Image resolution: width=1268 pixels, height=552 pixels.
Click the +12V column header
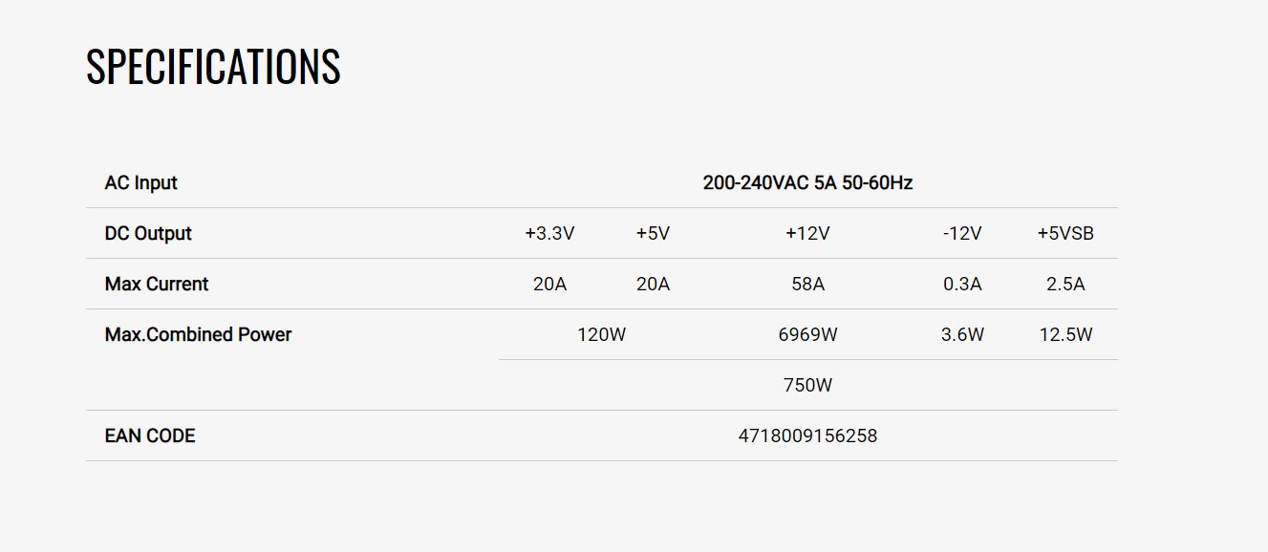tap(807, 233)
